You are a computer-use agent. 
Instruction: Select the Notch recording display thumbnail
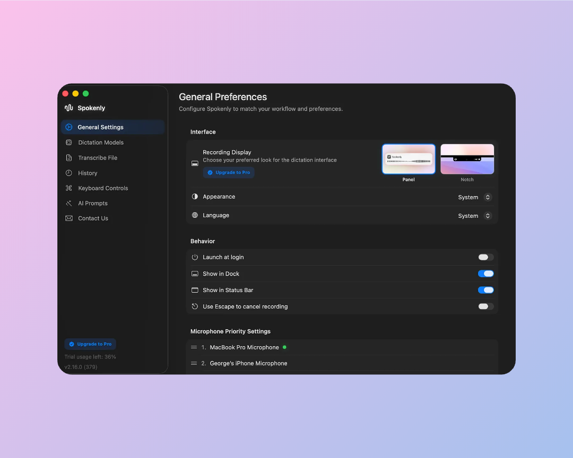pos(467,159)
